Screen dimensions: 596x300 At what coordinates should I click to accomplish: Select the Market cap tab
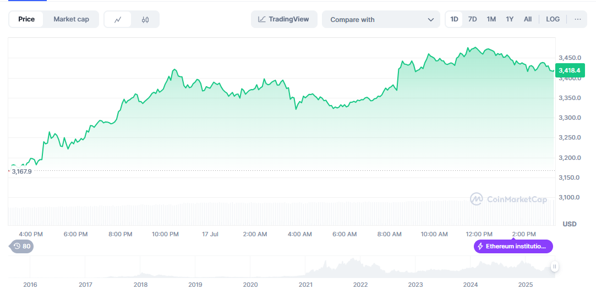71,19
